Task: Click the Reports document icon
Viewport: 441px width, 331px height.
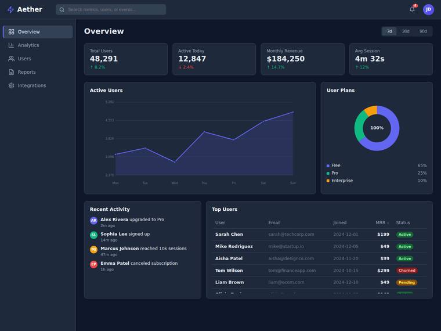Action: pyautogui.click(x=11, y=72)
